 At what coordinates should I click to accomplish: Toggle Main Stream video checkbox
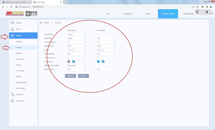point(69,61)
